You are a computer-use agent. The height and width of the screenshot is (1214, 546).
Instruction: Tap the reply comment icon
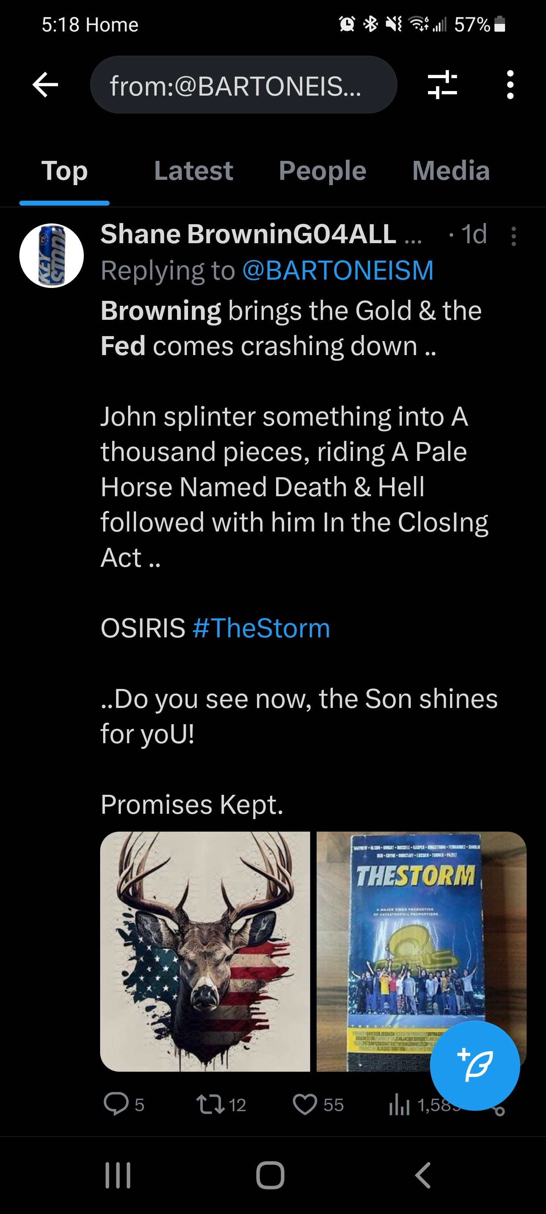point(116,1104)
